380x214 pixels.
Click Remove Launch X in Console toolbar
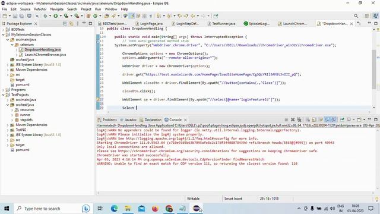[293, 119]
